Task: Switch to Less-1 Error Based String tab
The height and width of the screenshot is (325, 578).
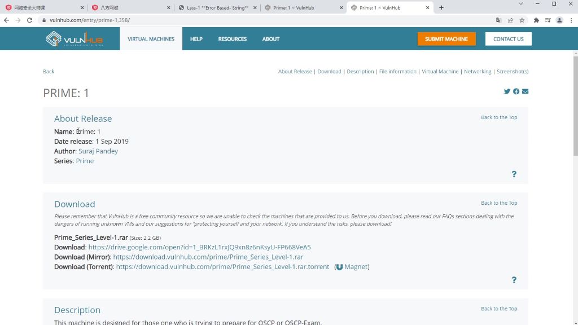Action: [217, 7]
